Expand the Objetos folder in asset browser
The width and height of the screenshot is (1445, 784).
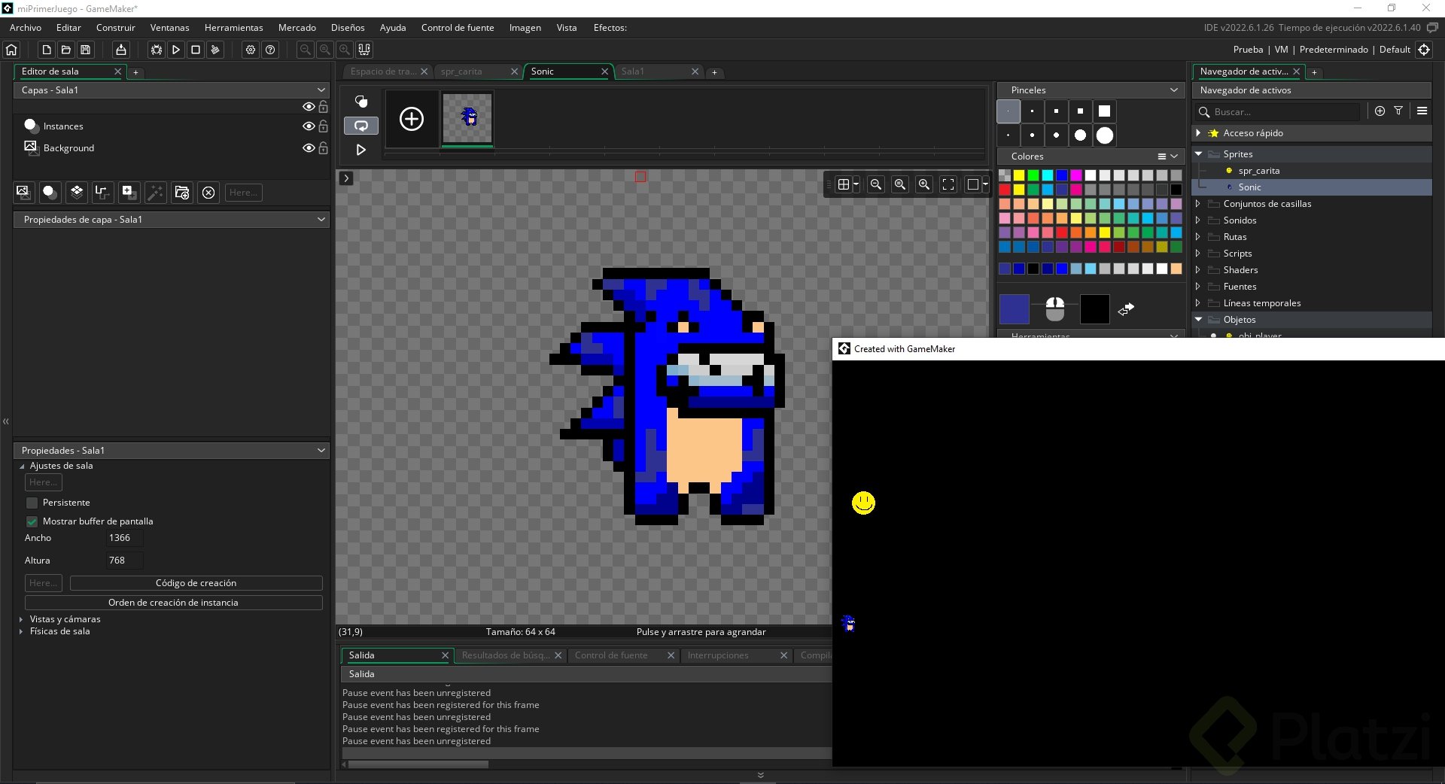[1198, 320]
